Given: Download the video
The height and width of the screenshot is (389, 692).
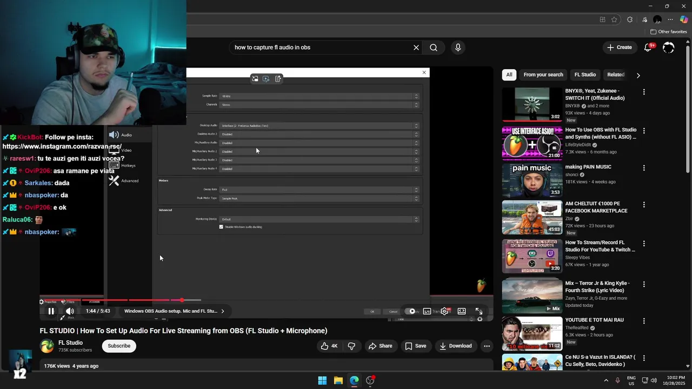Looking at the screenshot, I should tap(456, 346).
